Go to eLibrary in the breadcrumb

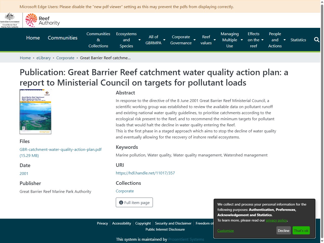pos(44,58)
